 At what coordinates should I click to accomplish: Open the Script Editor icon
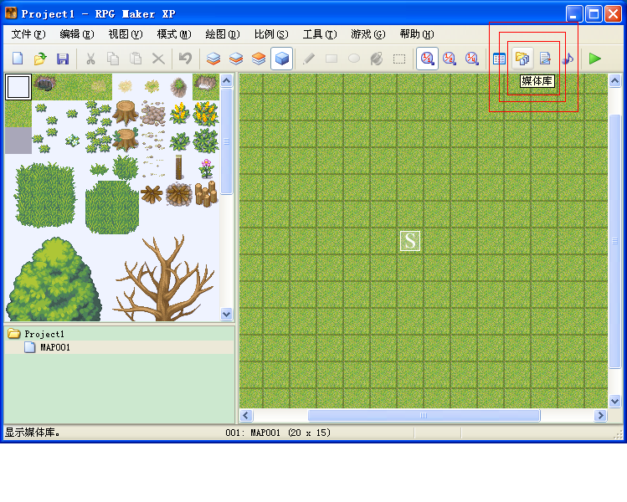click(545, 59)
